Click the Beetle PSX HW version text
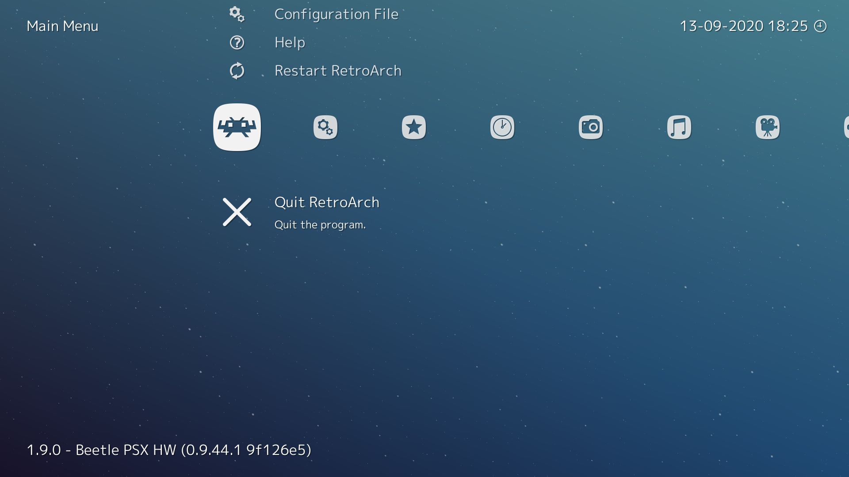The height and width of the screenshot is (477, 849). pos(169,450)
